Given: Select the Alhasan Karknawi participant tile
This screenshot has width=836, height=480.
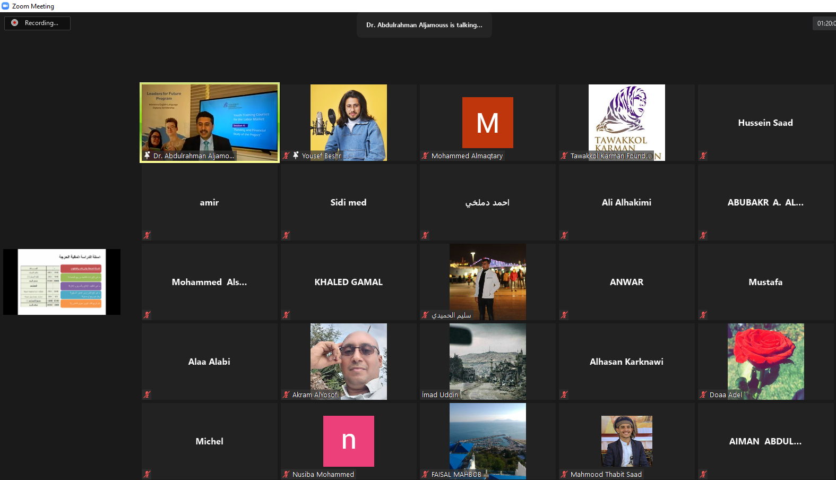Looking at the screenshot, I should point(626,362).
